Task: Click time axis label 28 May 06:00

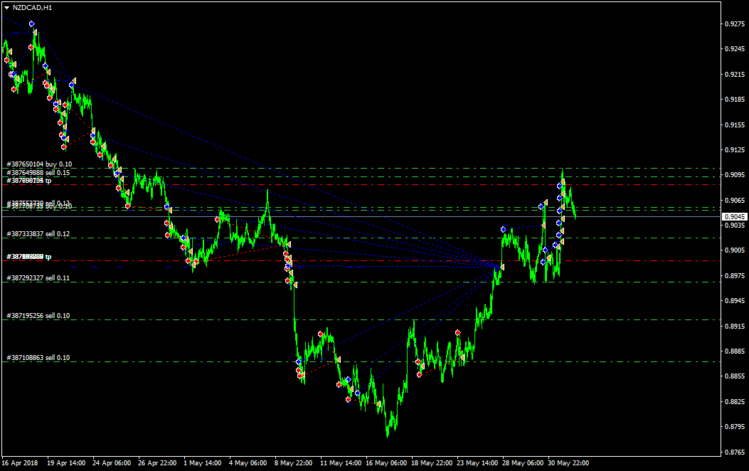Action: [x=523, y=463]
